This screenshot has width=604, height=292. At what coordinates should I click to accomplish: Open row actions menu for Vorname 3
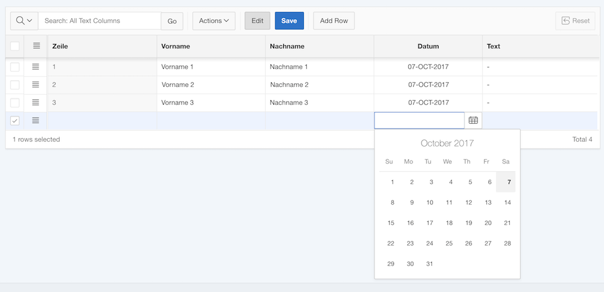[36, 103]
